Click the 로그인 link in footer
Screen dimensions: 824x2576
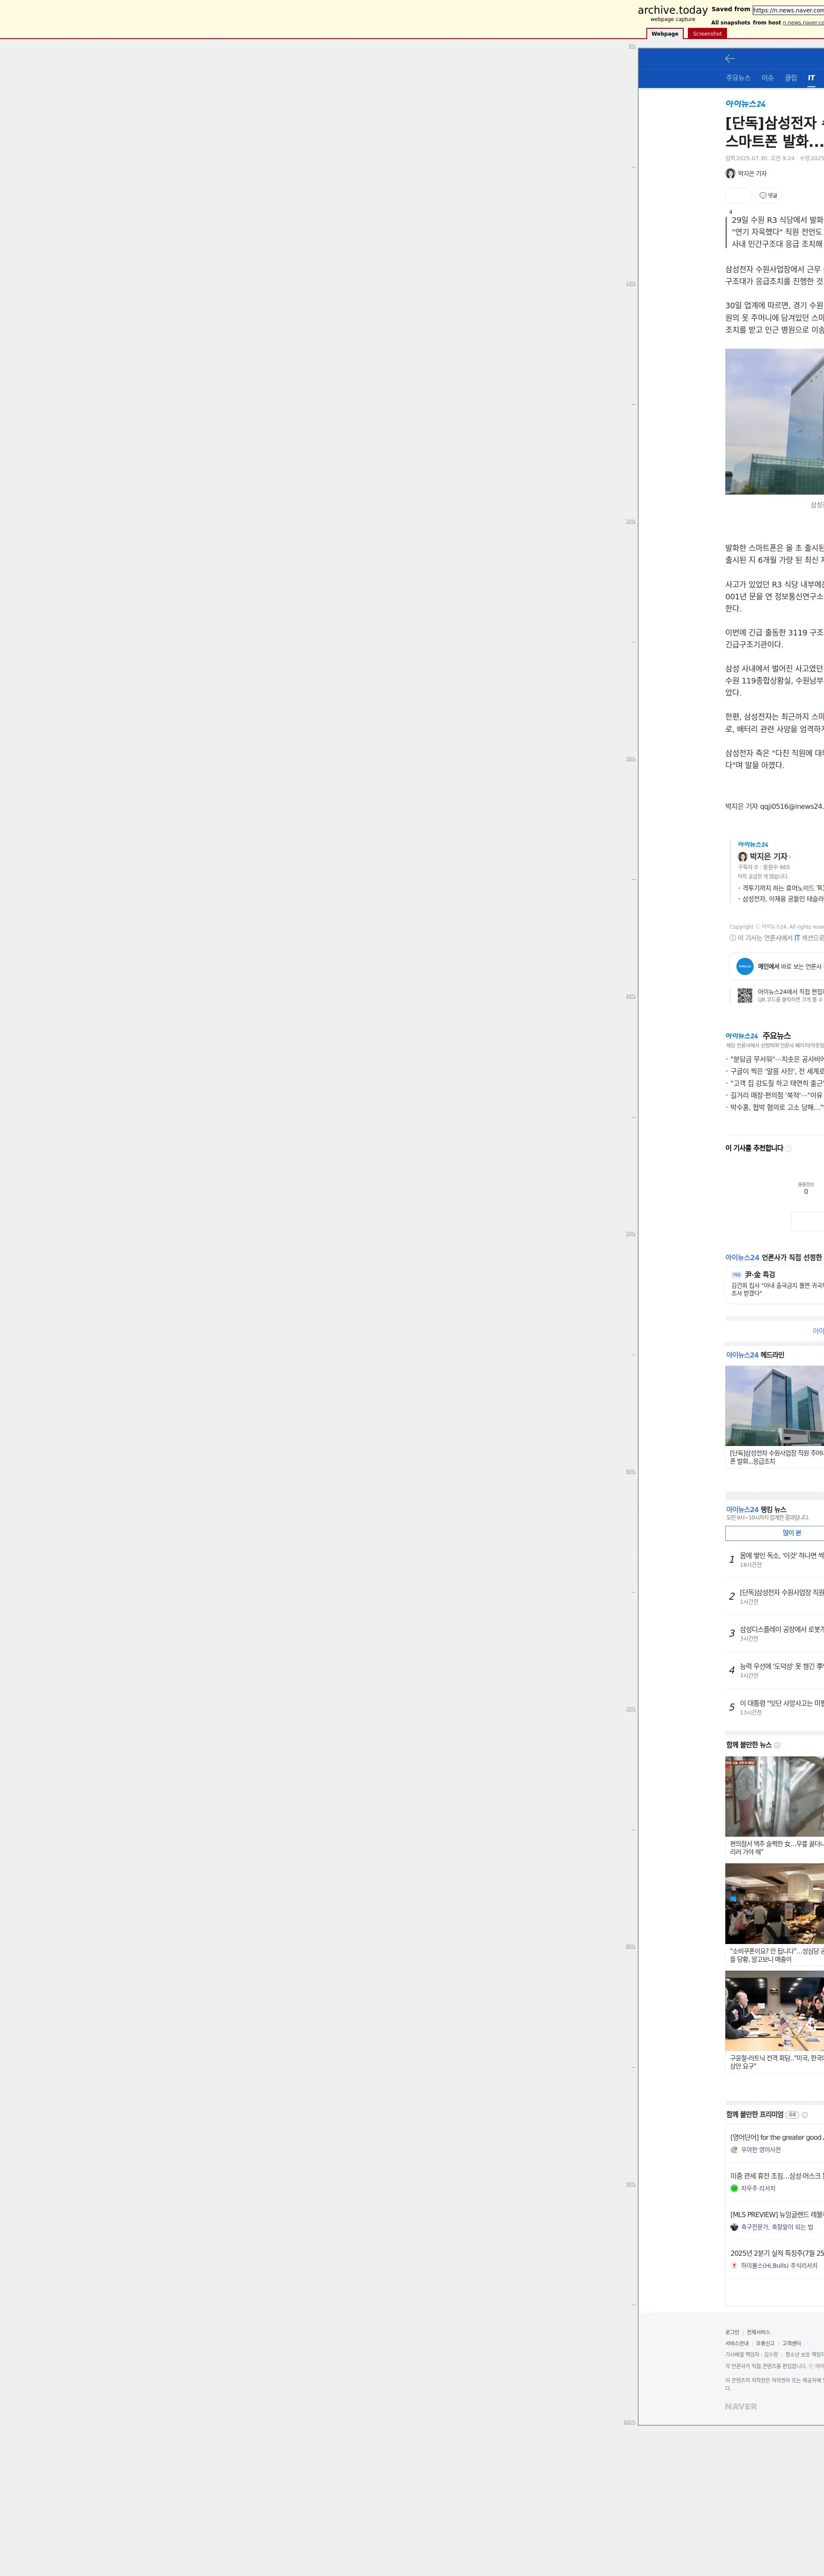[x=732, y=2332]
